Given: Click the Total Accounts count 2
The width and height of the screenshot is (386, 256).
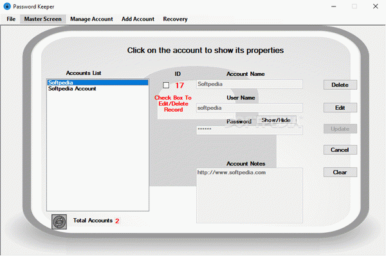Looking at the screenshot, I should [x=117, y=221].
